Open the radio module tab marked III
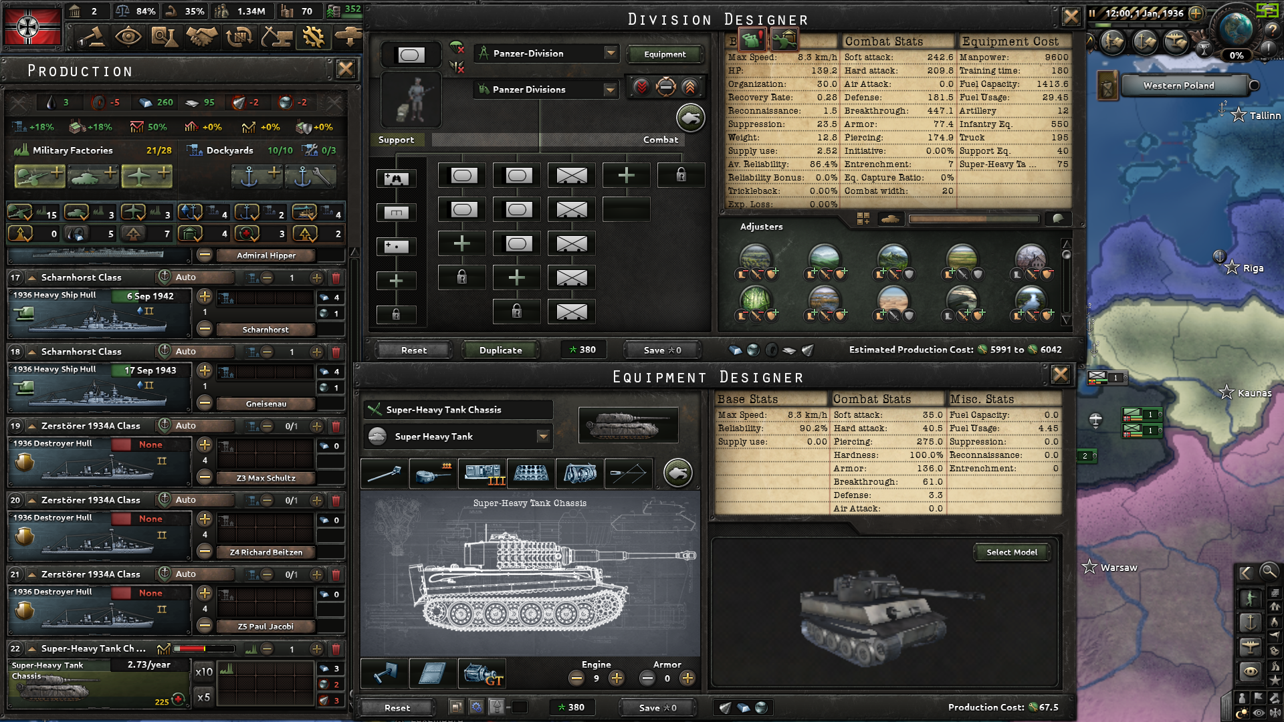The height and width of the screenshot is (722, 1284). point(483,473)
